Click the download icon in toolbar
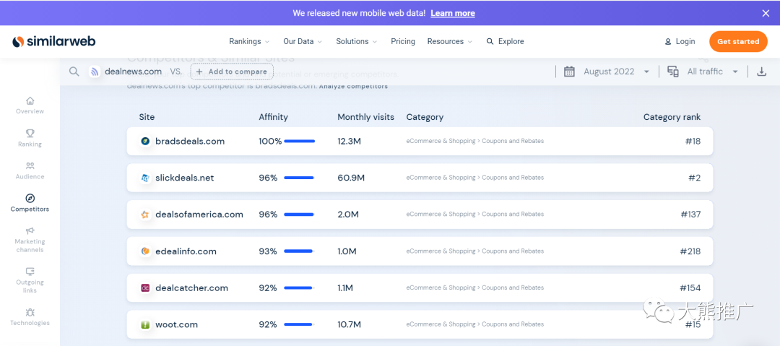The height and width of the screenshot is (346, 780). (761, 72)
